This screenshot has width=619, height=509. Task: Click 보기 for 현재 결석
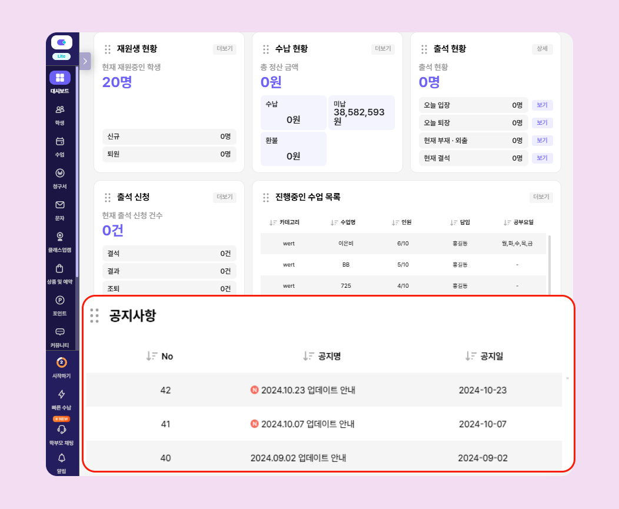click(x=542, y=158)
